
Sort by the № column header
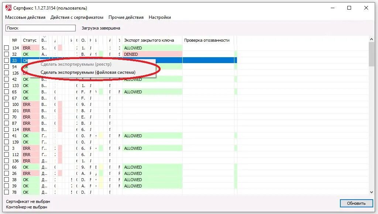pos(16,40)
